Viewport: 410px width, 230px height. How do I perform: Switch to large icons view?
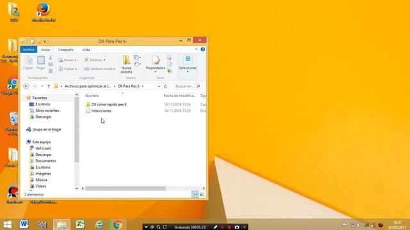point(202,194)
